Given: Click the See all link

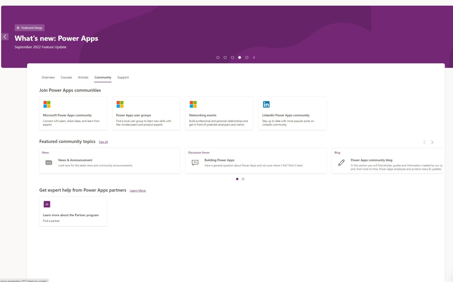Looking at the screenshot, I should point(103,142).
